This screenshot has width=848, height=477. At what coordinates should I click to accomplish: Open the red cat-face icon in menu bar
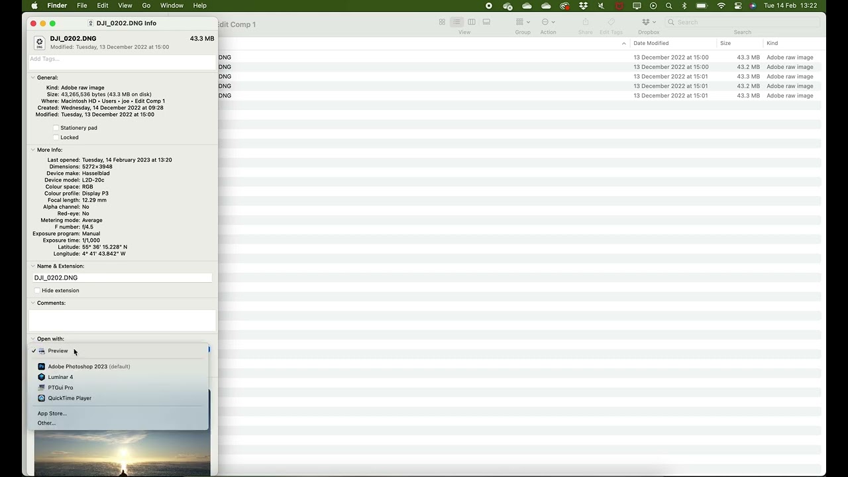620,5
